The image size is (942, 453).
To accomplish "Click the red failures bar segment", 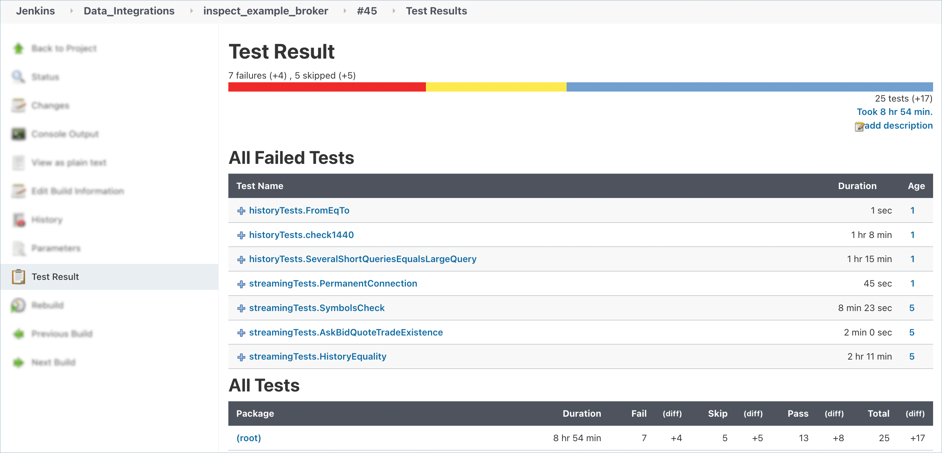I will pyautogui.click(x=327, y=87).
